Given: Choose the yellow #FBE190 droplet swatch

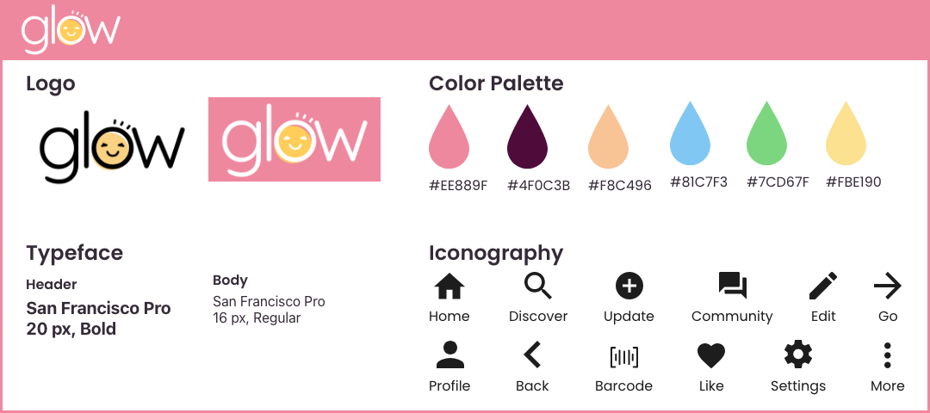Looking at the screenshot, I should (846, 133).
